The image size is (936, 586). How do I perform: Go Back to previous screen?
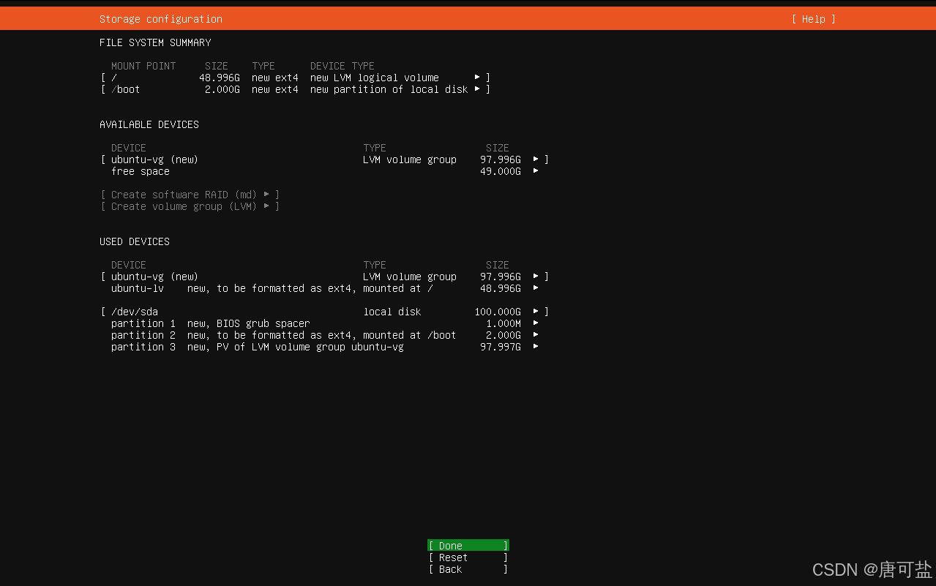pos(468,569)
